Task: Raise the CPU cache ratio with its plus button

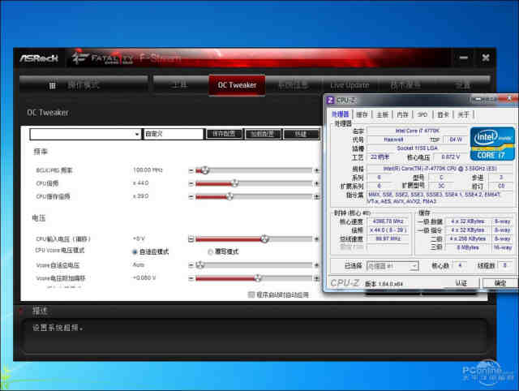Action: coord(317,196)
